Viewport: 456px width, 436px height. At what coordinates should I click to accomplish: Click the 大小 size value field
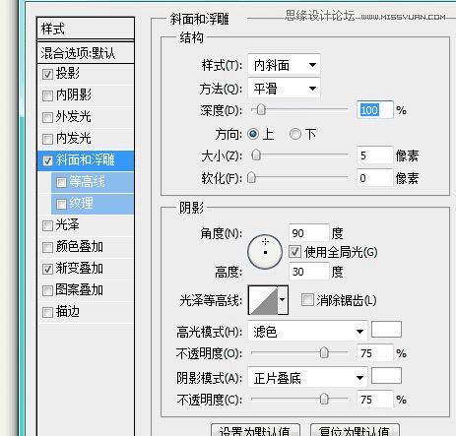coord(375,156)
